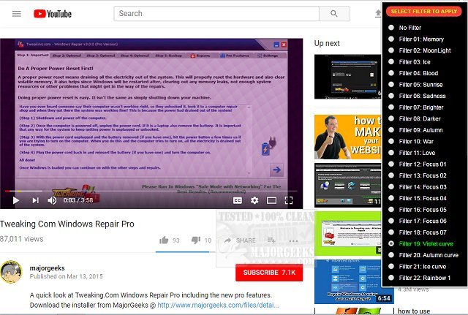
Task: Select Filter 22: Rainbow 1
Action: point(419,278)
